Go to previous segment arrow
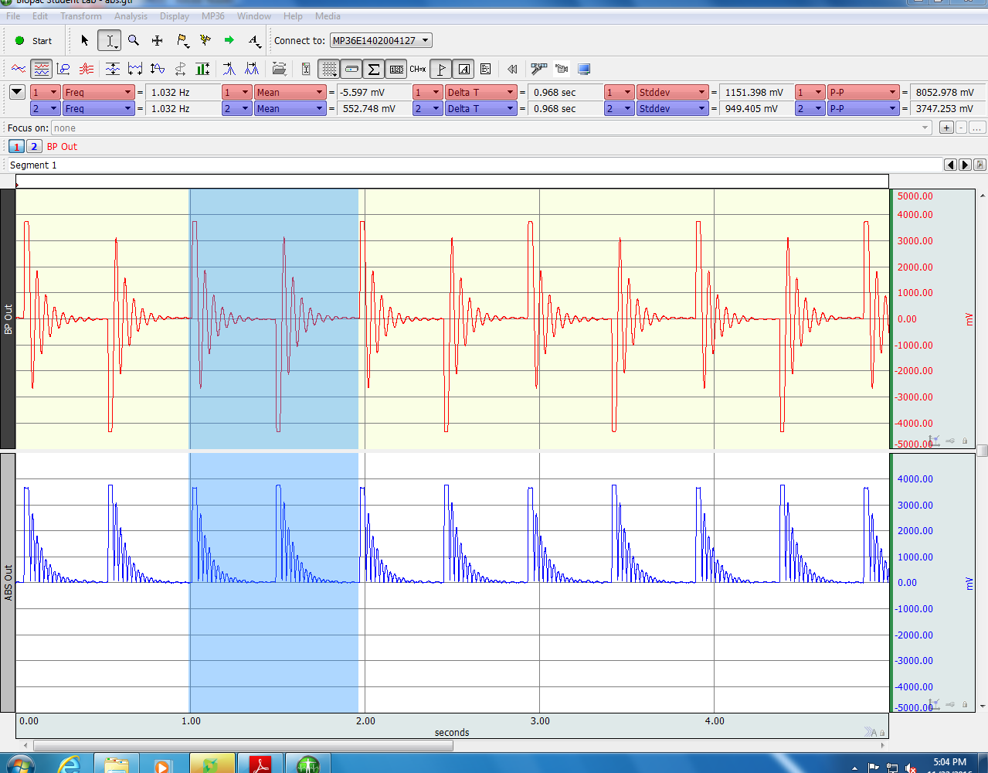This screenshot has width=988, height=773. coord(951,165)
